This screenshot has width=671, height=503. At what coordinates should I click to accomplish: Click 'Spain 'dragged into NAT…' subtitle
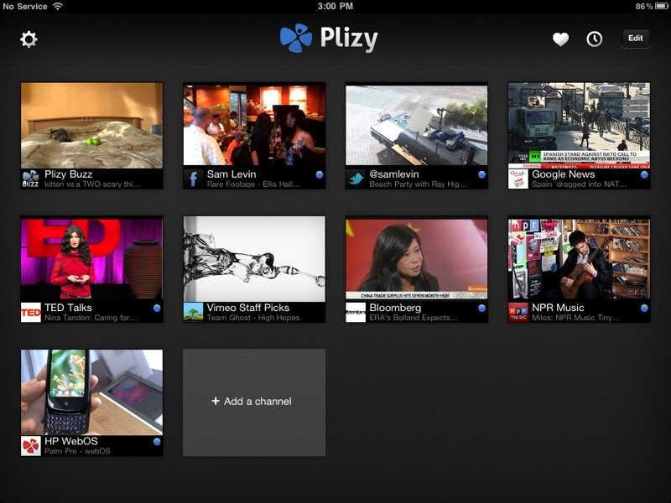pyautogui.click(x=580, y=184)
